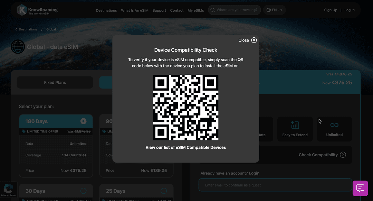The image size is (373, 201).
Task: Select the 25 Days plan radio circle
Action: click(163, 191)
